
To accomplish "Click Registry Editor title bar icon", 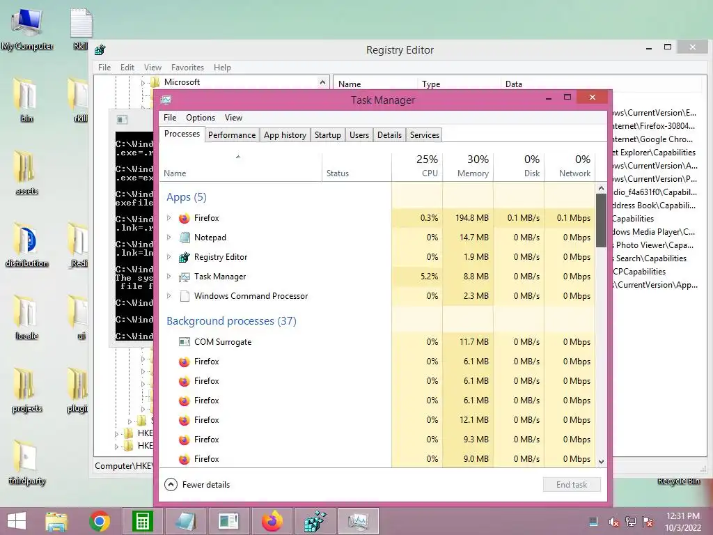I will coord(100,50).
